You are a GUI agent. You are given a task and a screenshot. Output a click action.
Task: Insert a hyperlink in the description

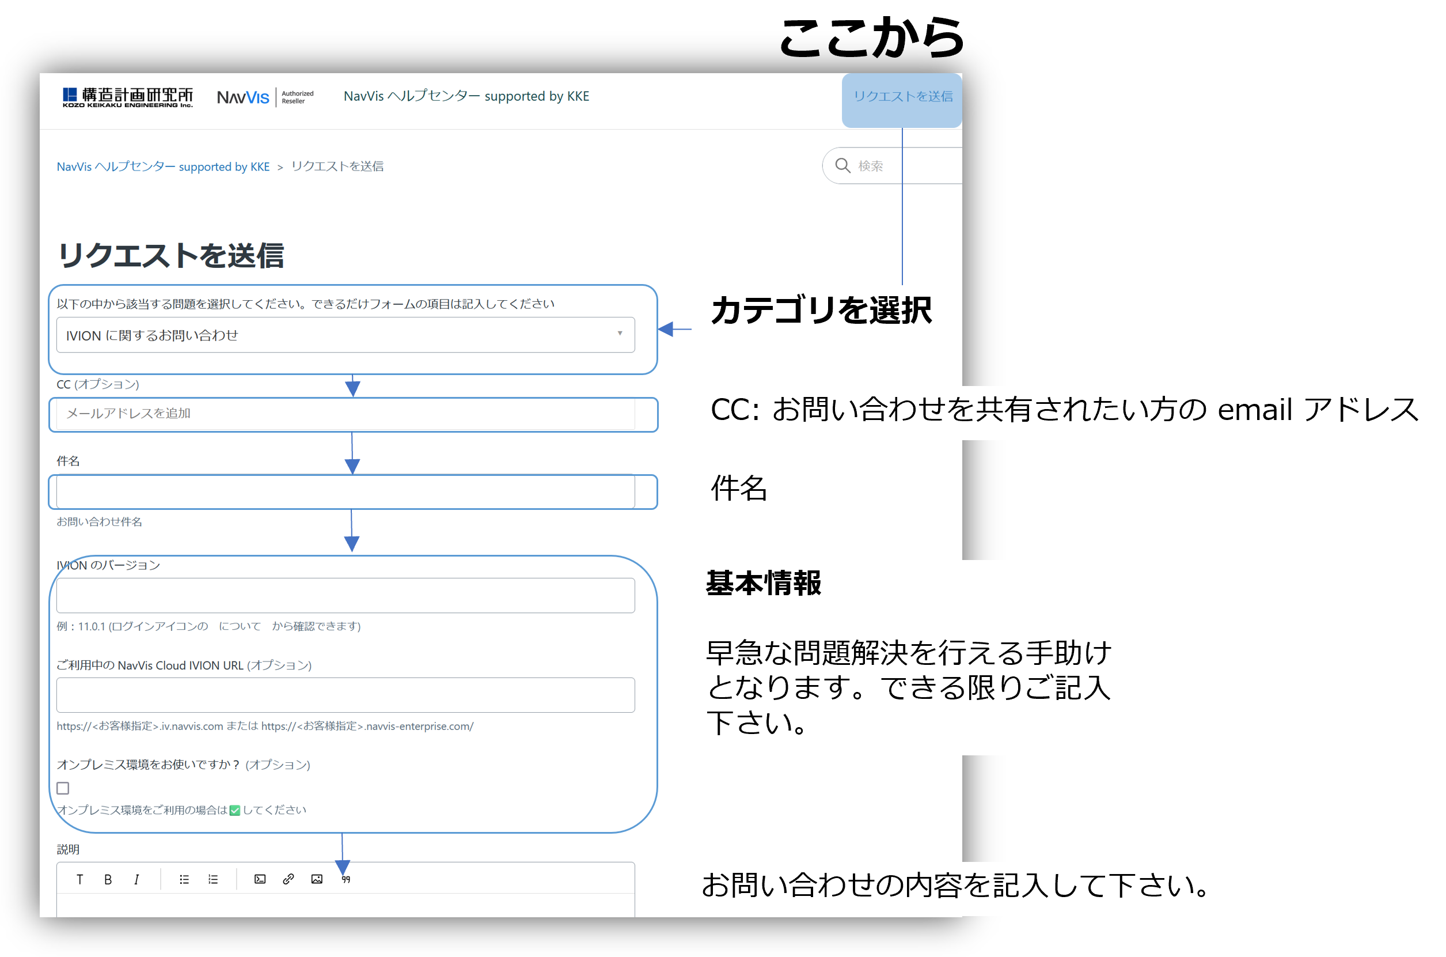(x=289, y=879)
